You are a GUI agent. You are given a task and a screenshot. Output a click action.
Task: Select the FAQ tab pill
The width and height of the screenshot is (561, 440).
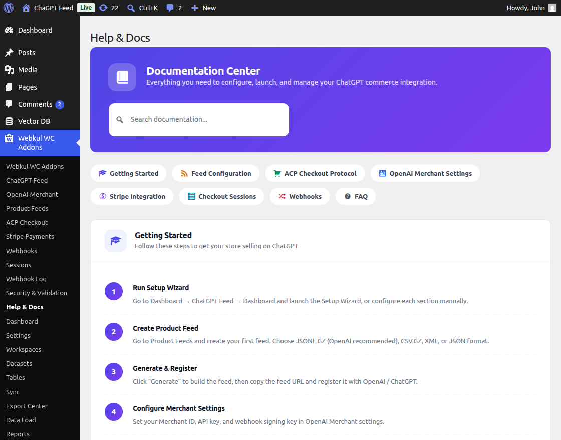[356, 196]
